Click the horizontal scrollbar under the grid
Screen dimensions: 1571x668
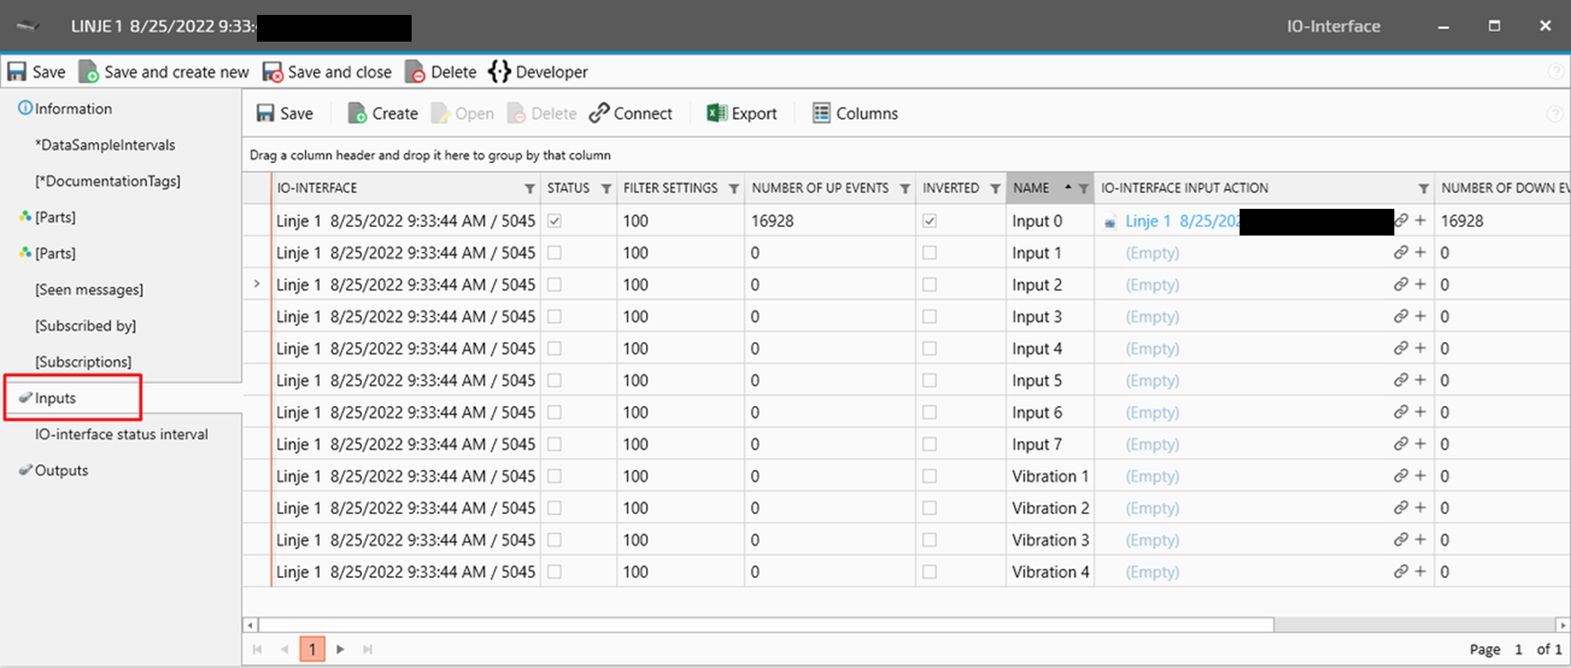click(x=766, y=625)
